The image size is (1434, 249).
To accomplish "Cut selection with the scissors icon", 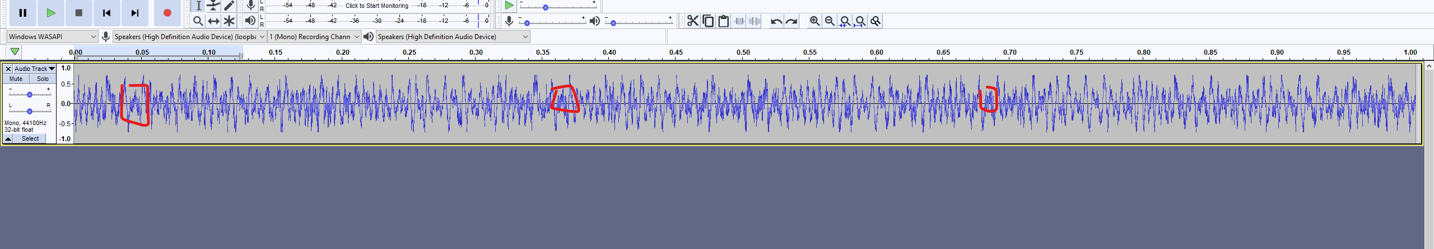I will click(693, 21).
